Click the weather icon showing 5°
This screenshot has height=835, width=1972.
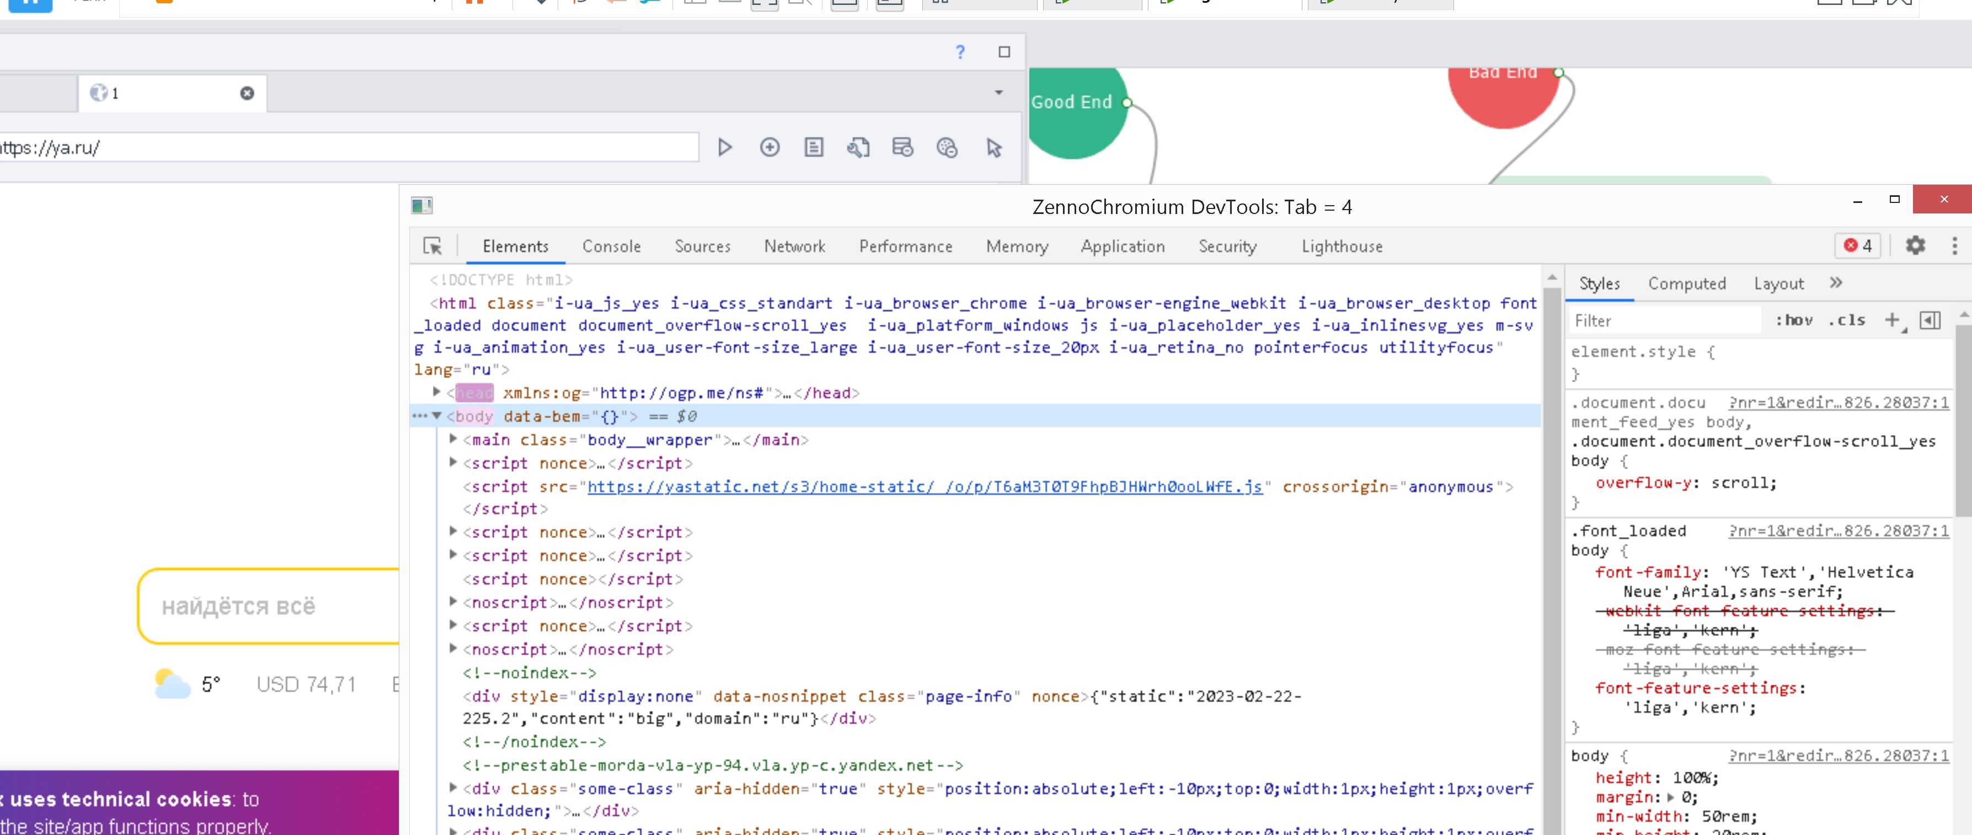tap(172, 683)
